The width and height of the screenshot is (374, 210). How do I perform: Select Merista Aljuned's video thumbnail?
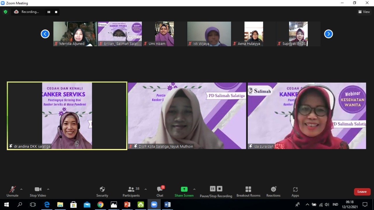[75, 34]
